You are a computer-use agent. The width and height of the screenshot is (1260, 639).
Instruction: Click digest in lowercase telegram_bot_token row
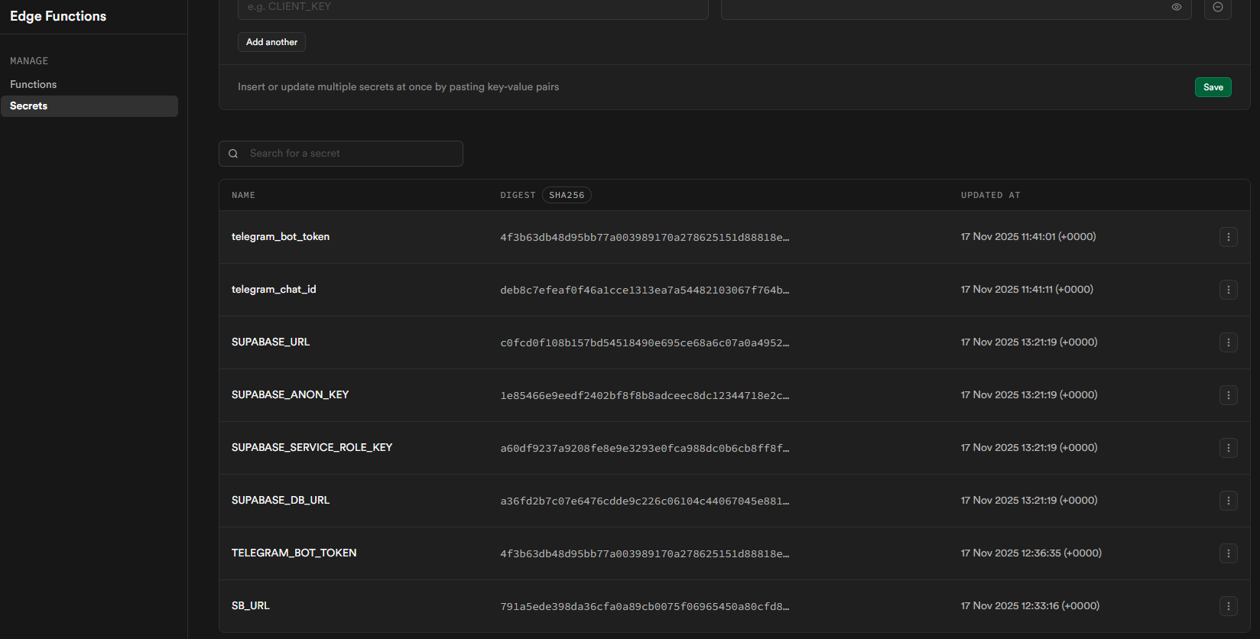(x=645, y=238)
